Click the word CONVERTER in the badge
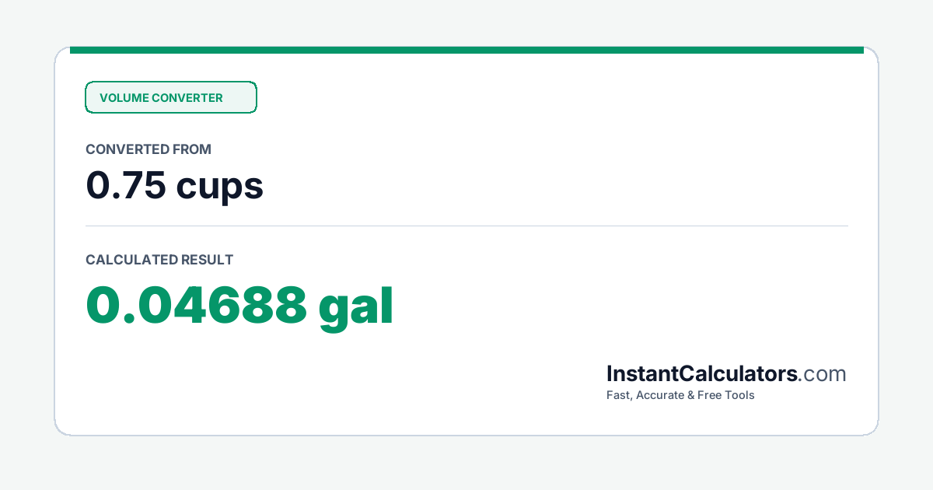Screen dimensions: 933x490 pos(187,98)
